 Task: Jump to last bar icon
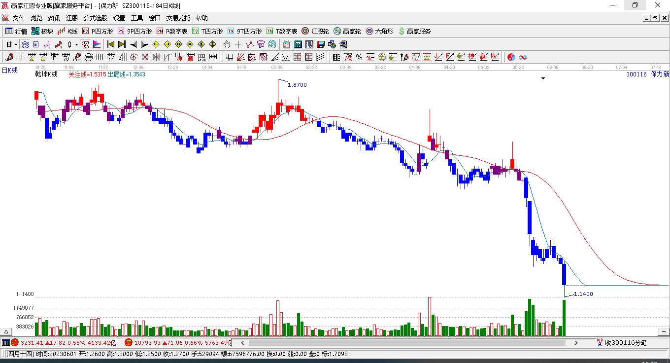click(x=122, y=44)
